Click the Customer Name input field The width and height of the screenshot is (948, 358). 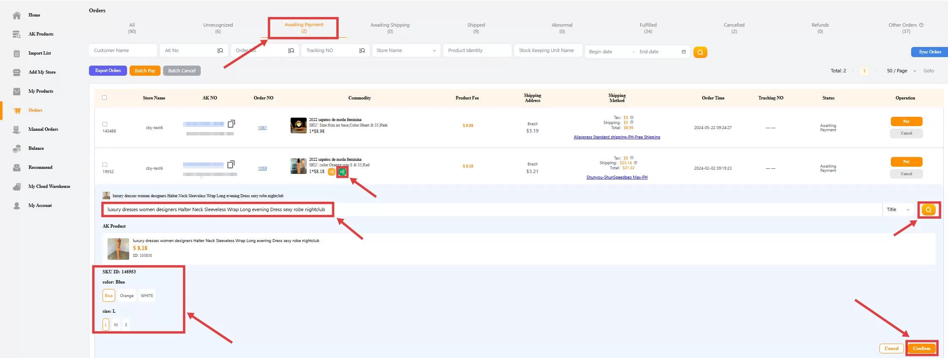pos(123,50)
